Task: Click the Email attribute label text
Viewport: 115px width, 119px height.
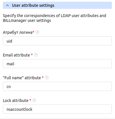Action: (16, 55)
